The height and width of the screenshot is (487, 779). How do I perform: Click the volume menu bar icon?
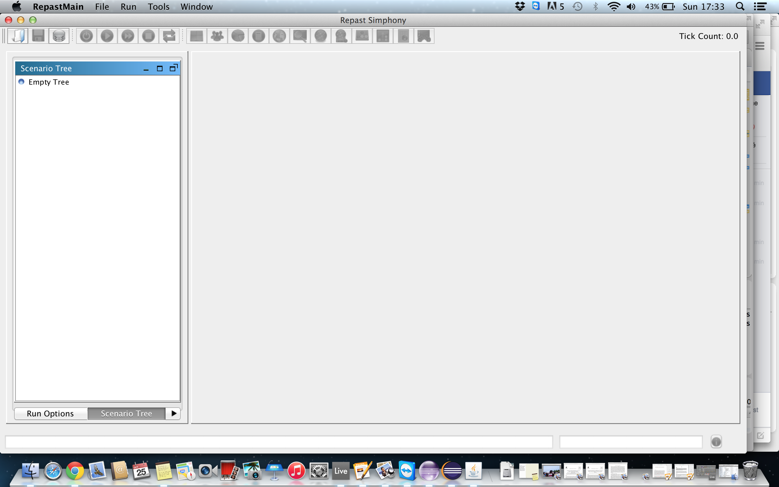[x=631, y=6]
